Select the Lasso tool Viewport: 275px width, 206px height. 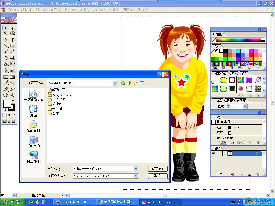point(12,33)
